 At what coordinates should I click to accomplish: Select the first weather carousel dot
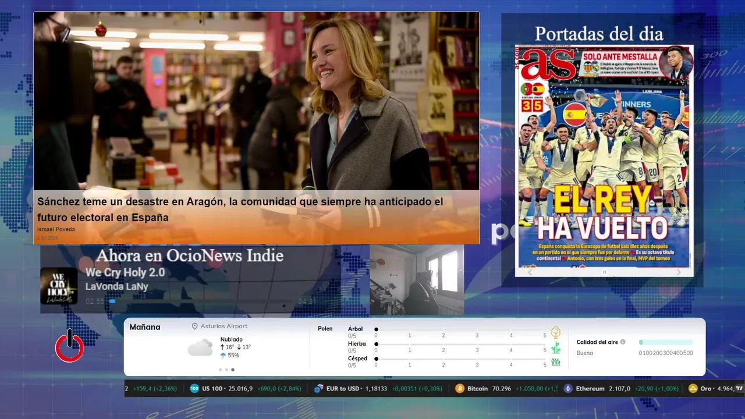[220, 370]
